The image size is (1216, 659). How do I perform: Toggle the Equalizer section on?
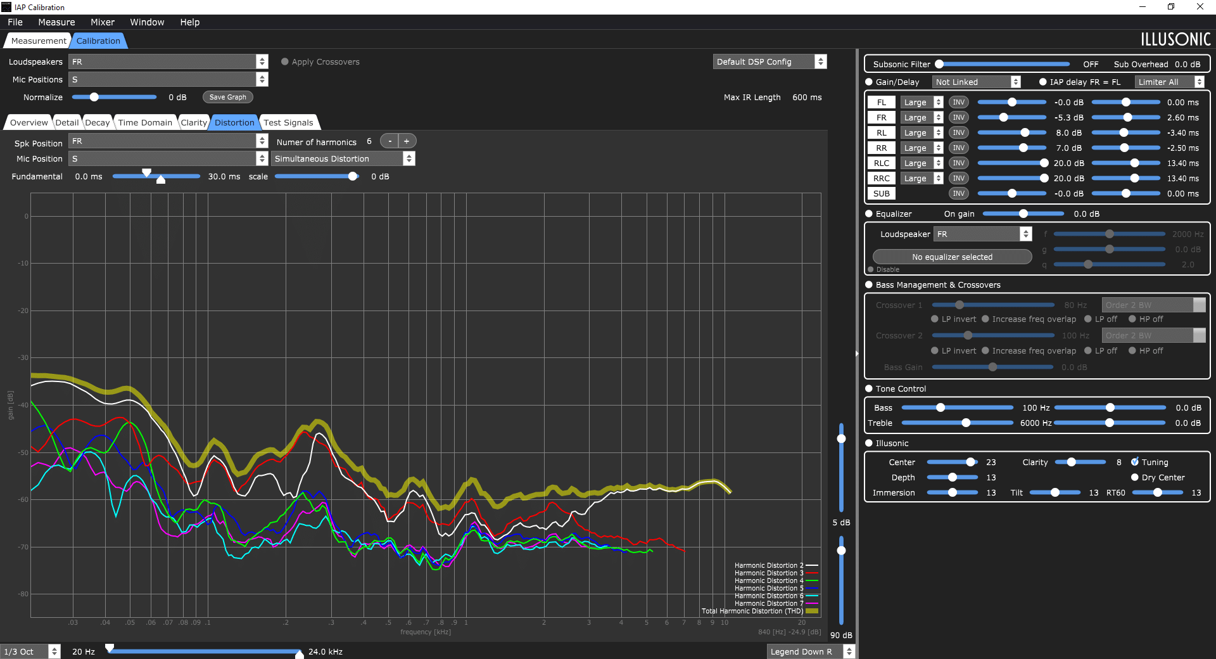pyautogui.click(x=869, y=214)
